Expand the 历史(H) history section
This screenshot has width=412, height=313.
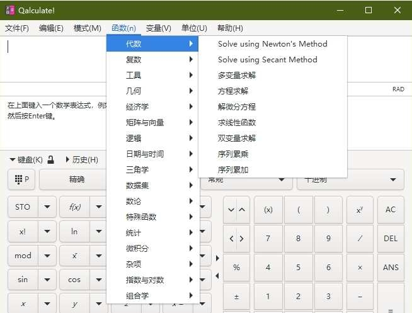(81, 160)
